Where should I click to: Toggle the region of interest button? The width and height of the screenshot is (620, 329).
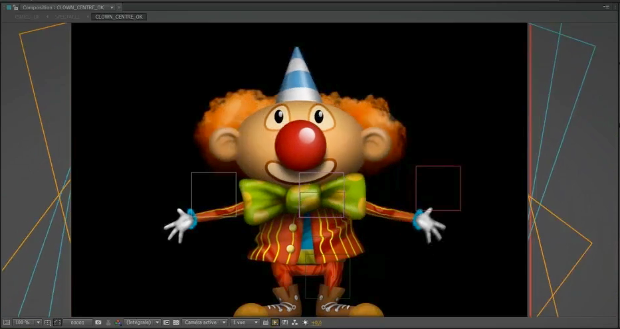(x=167, y=322)
